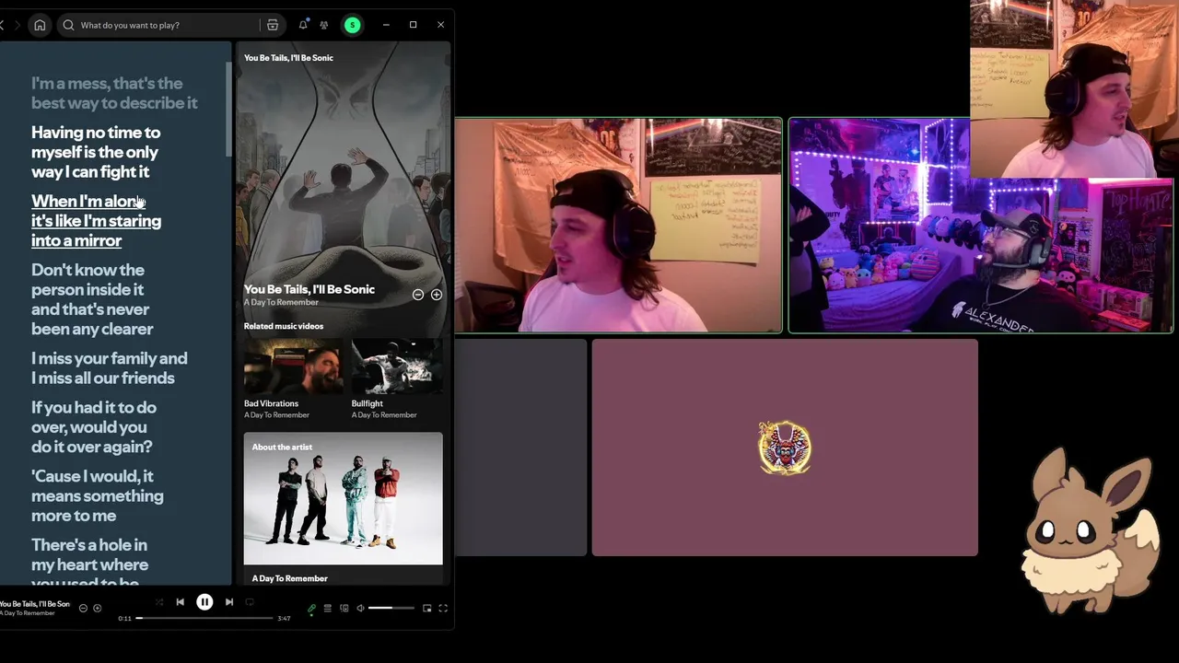Click the search magnifier icon
This screenshot has width=1179, height=663.
68,25
